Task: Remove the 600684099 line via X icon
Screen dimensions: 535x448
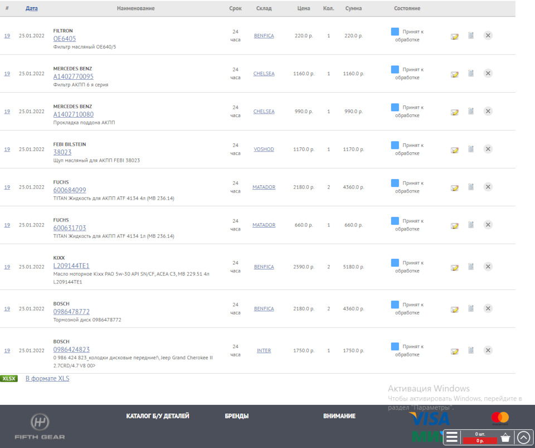Action: click(488, 187)
